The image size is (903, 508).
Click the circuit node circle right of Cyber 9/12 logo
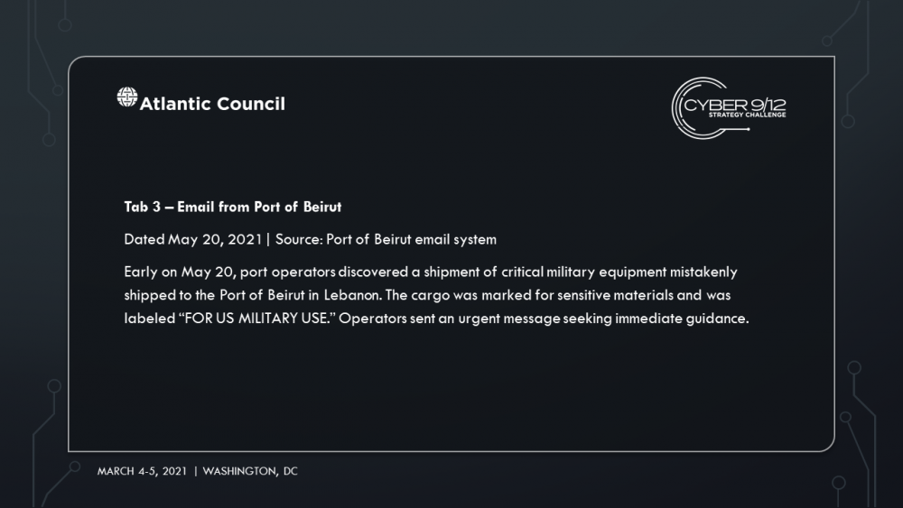[x=848, y=122]
